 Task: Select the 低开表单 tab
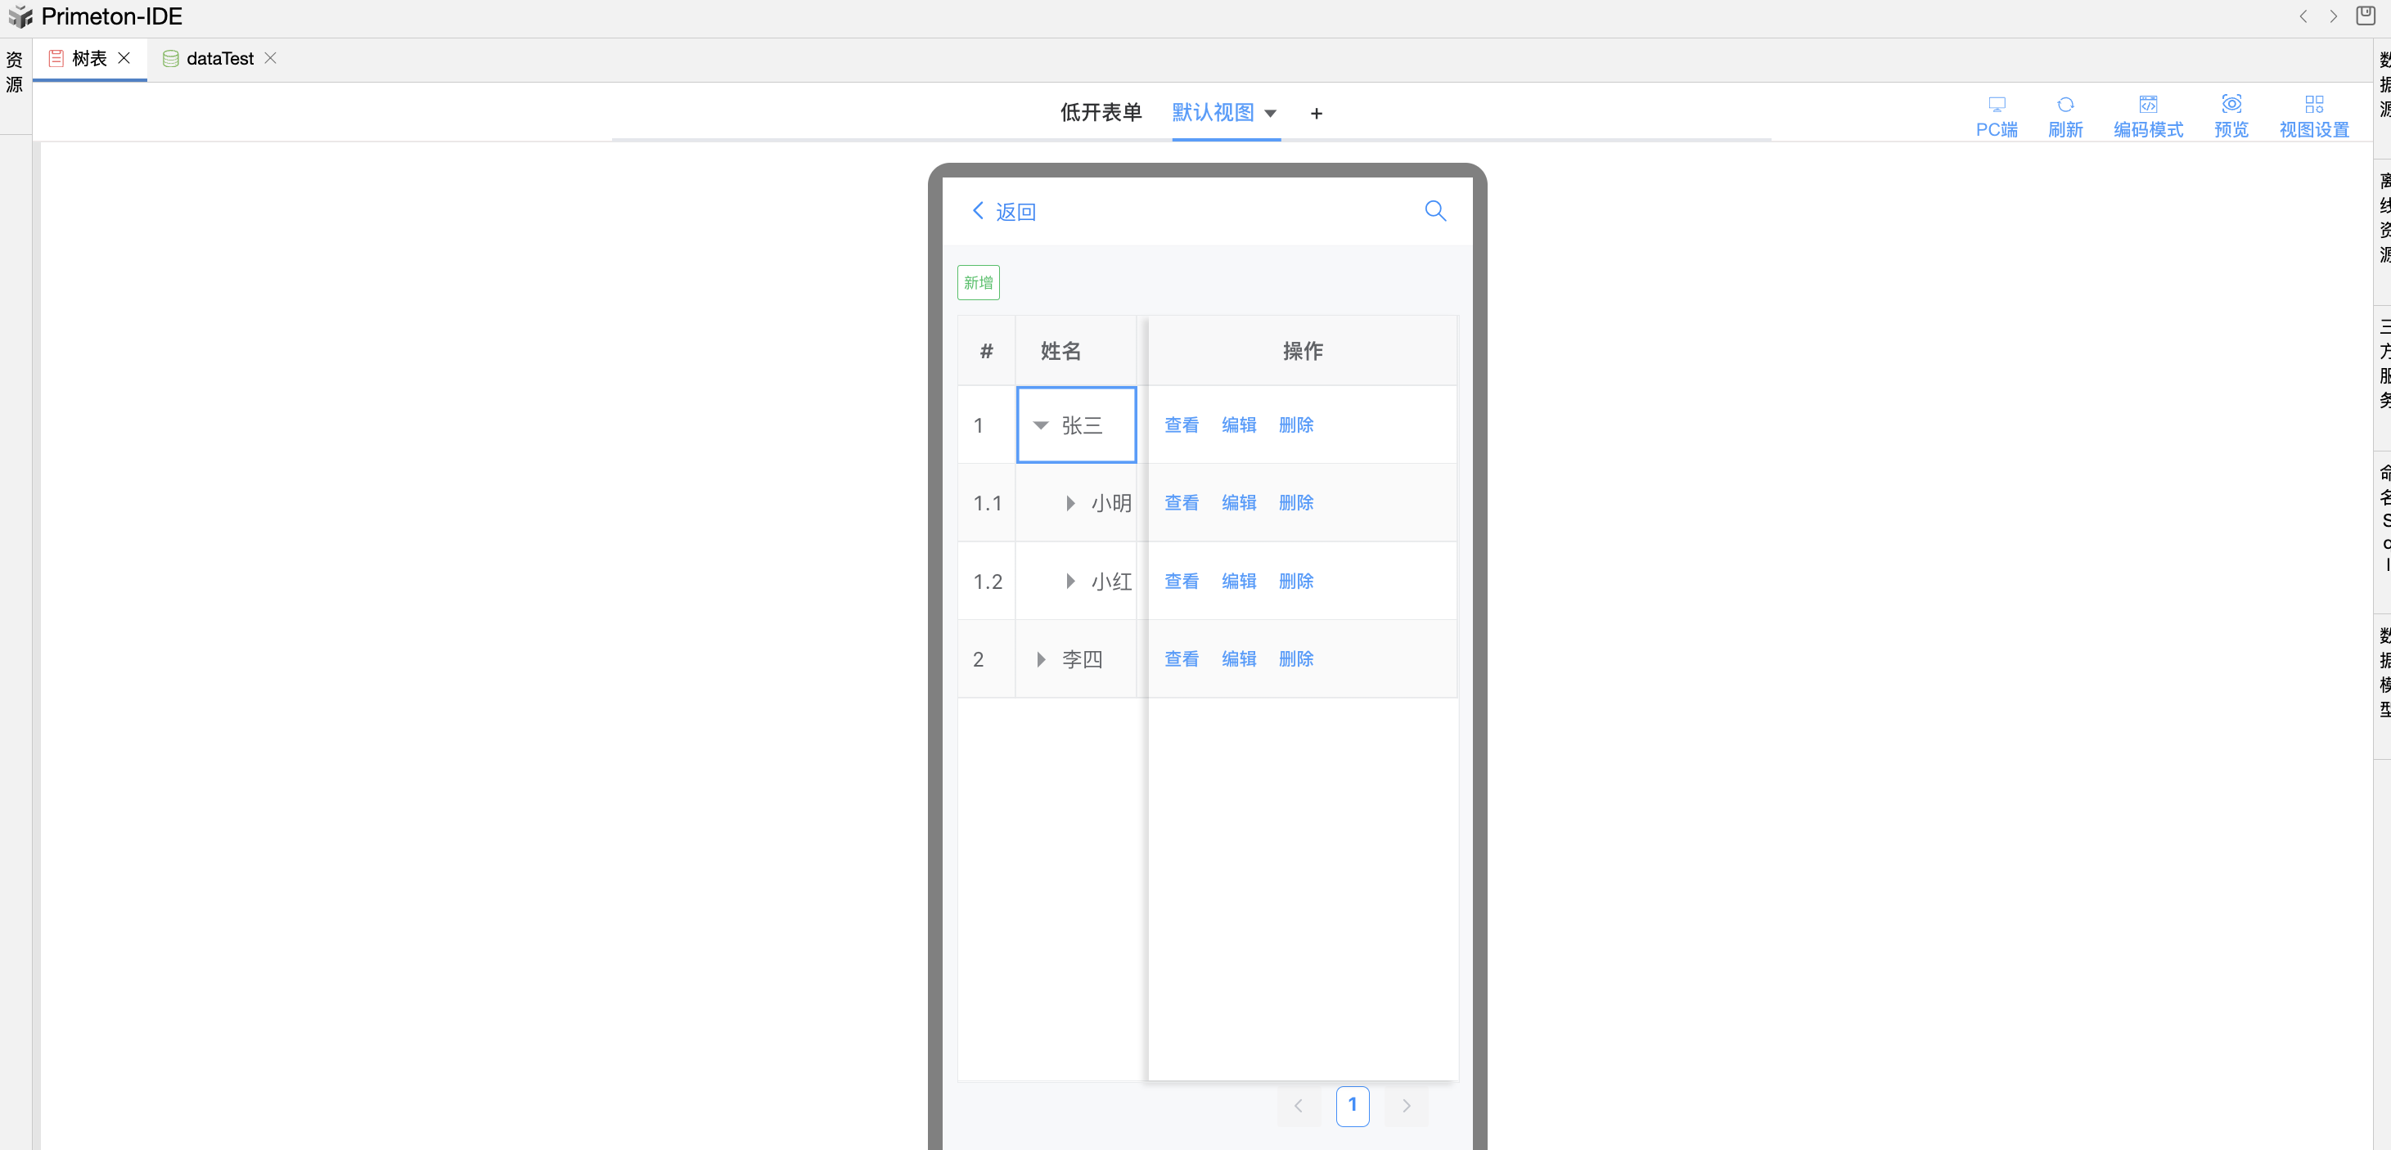[x=1100, y=112]
